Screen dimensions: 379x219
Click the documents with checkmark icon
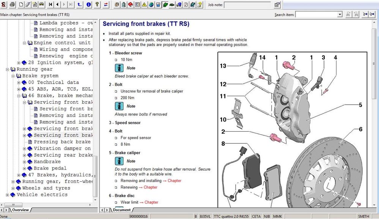click(x=28, y=4)
